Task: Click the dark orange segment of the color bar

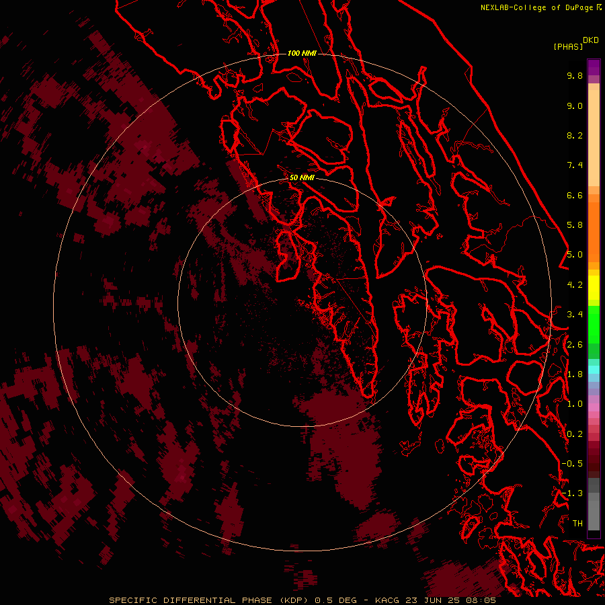Action: [x=594, y=231]
